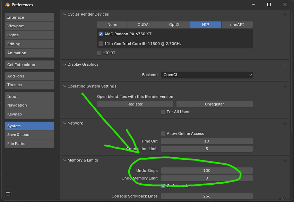This screenshot has width=294, height=202.
Task: Click the Console Scrollback Lines field
Action: tap(207, 196)
